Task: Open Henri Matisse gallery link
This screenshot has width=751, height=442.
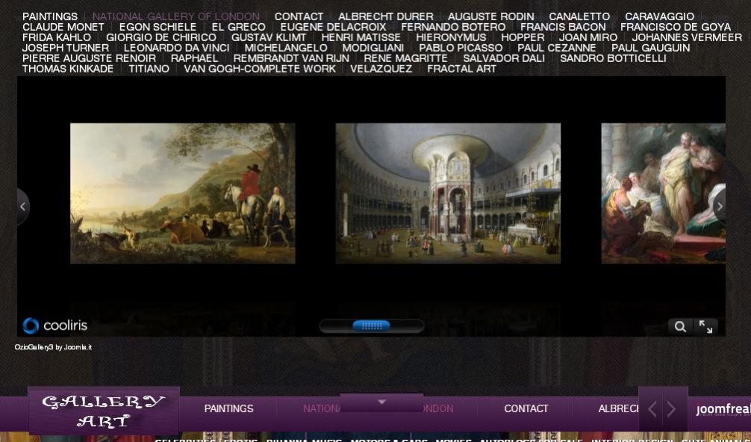Action: [x=361, y=37]
